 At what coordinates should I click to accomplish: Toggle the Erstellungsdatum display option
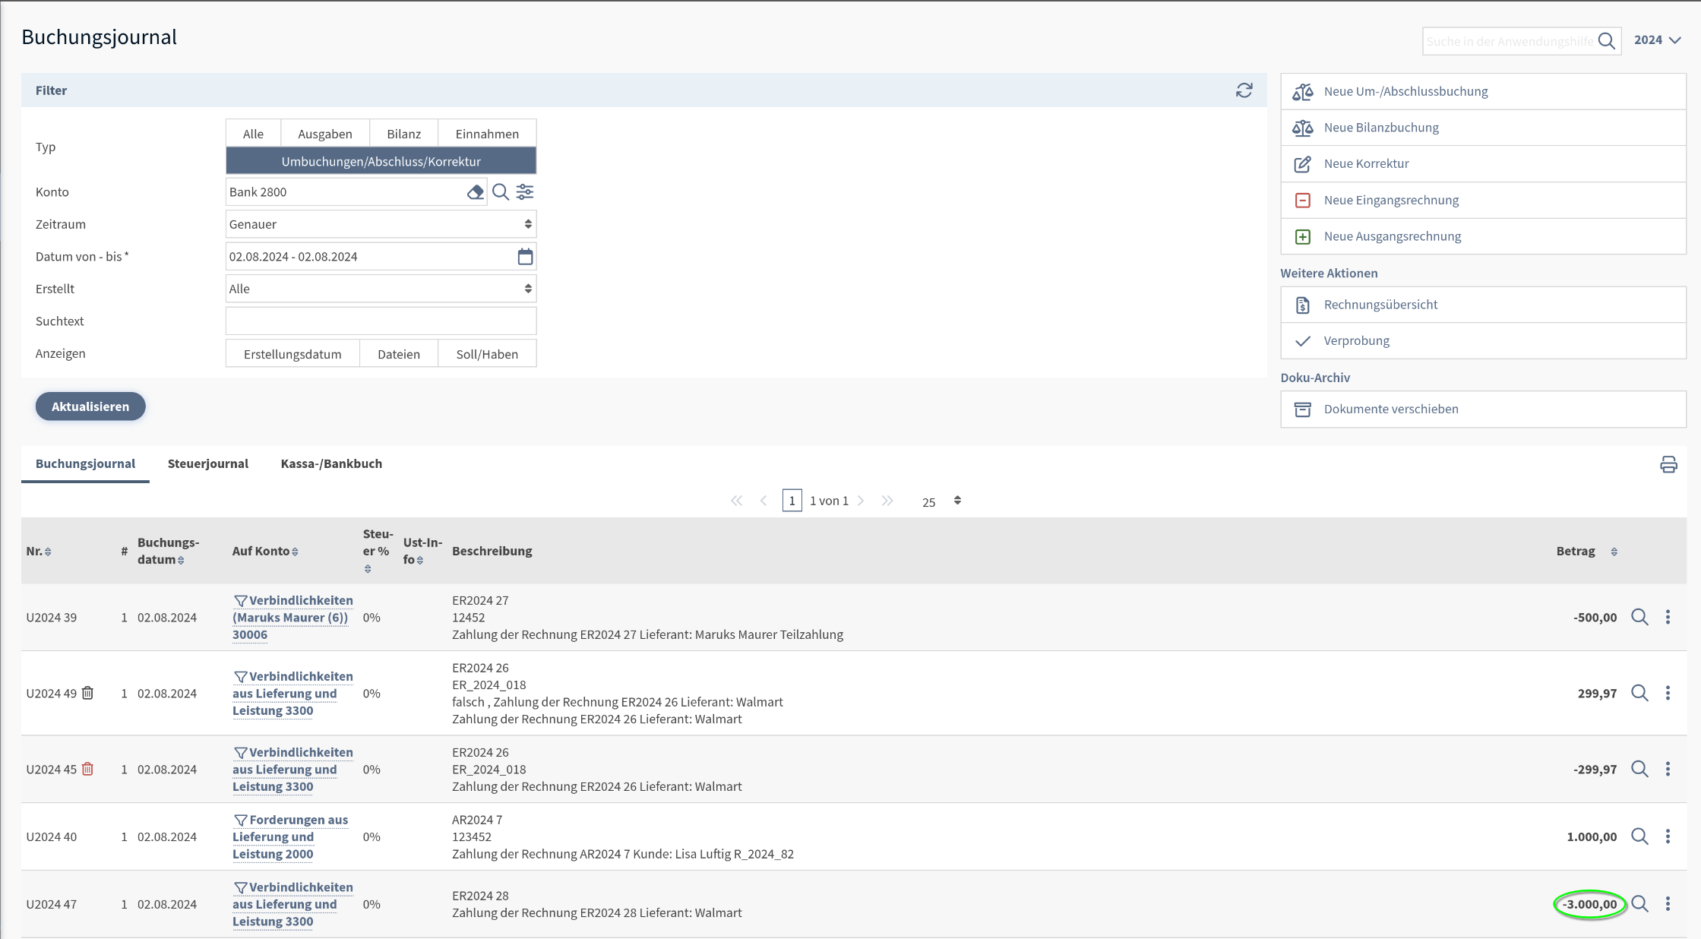point(292,354)
